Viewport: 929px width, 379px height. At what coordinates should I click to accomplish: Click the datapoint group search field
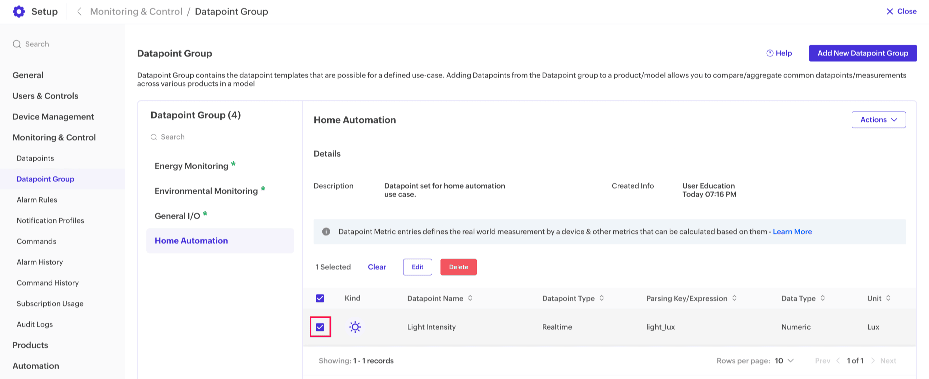pos(172,137)
